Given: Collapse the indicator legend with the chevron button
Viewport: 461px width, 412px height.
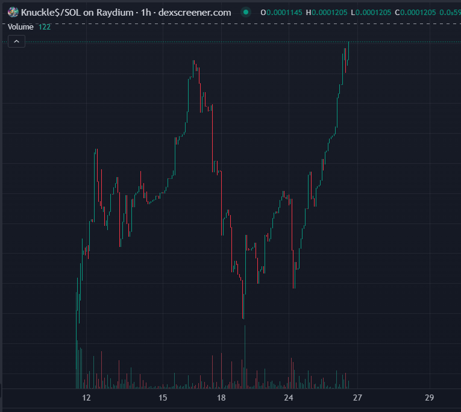Looking at the screenshot, I should [16, 42].
